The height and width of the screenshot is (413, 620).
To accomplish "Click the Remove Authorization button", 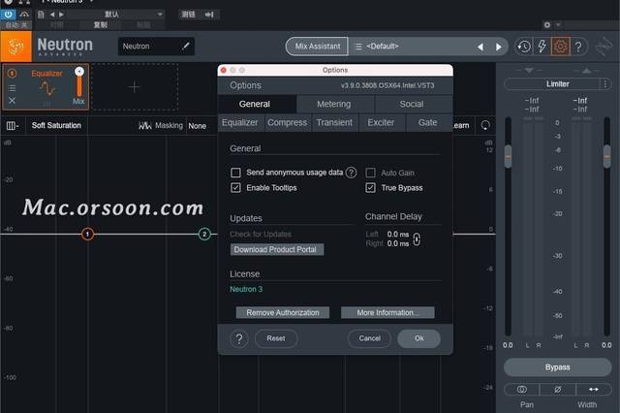I will click(x=283, y=312).
